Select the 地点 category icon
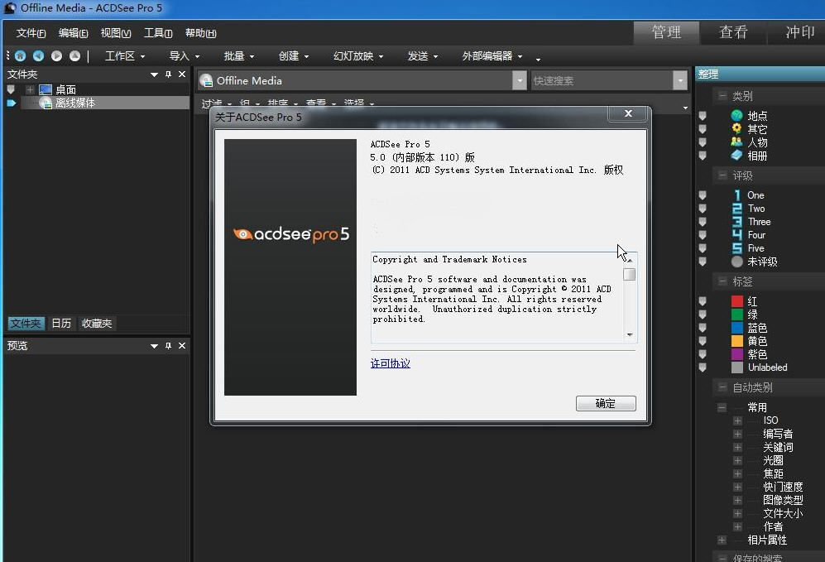 click(736, 116)
